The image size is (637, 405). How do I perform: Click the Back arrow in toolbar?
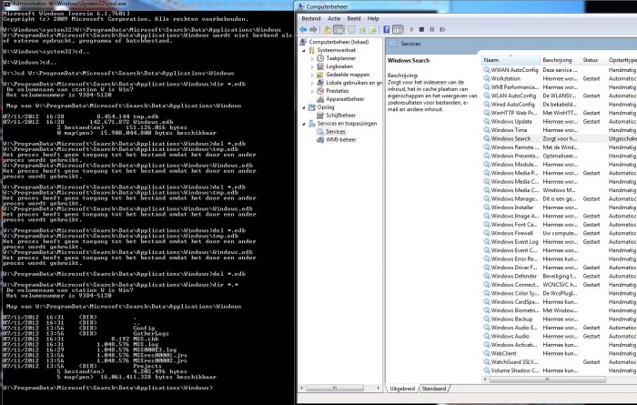click(304, 29)
